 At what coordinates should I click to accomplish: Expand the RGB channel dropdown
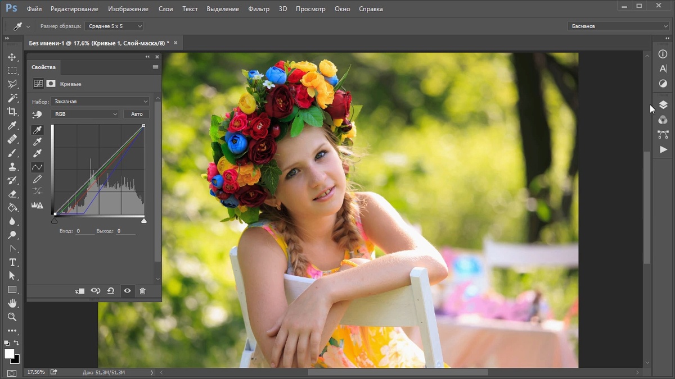(x=84, y=114)
